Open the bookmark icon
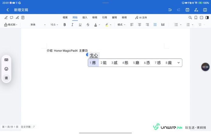Image resolution: width=211 pixels, height=135 pixels. click(x=196, y=18)
